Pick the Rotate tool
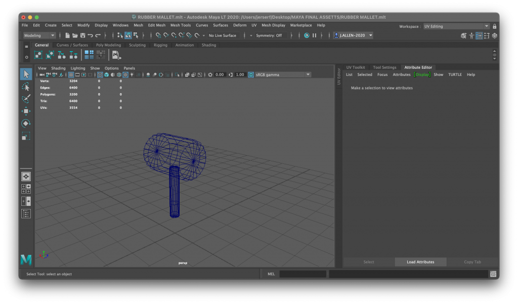518x304 pixels. [x=26, y=123]
